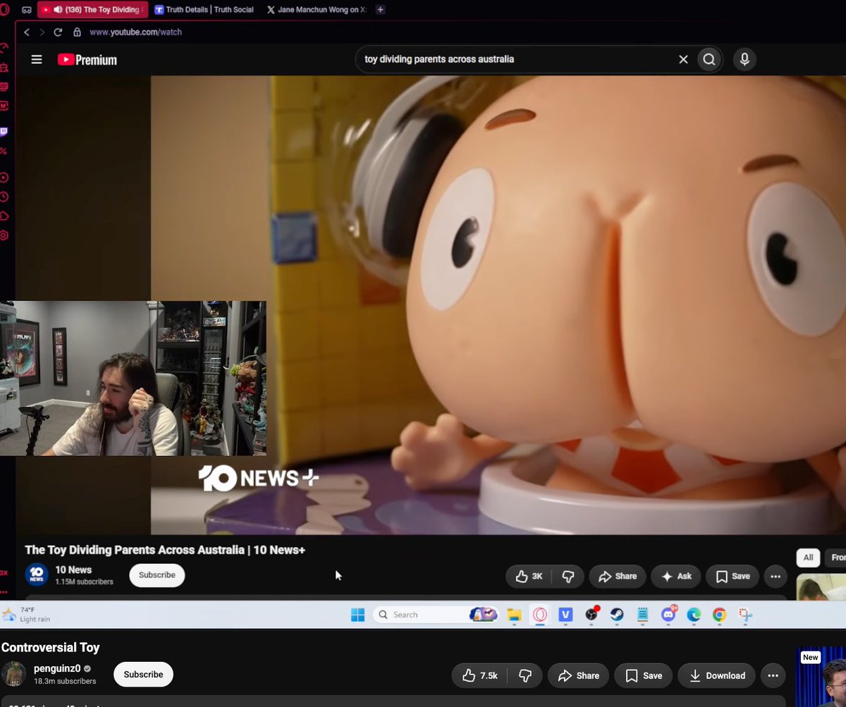Open Player sidebar play-circle icon
Image resolution: width=846 pixels, height=707 pixels.
(x=4, y=178)
